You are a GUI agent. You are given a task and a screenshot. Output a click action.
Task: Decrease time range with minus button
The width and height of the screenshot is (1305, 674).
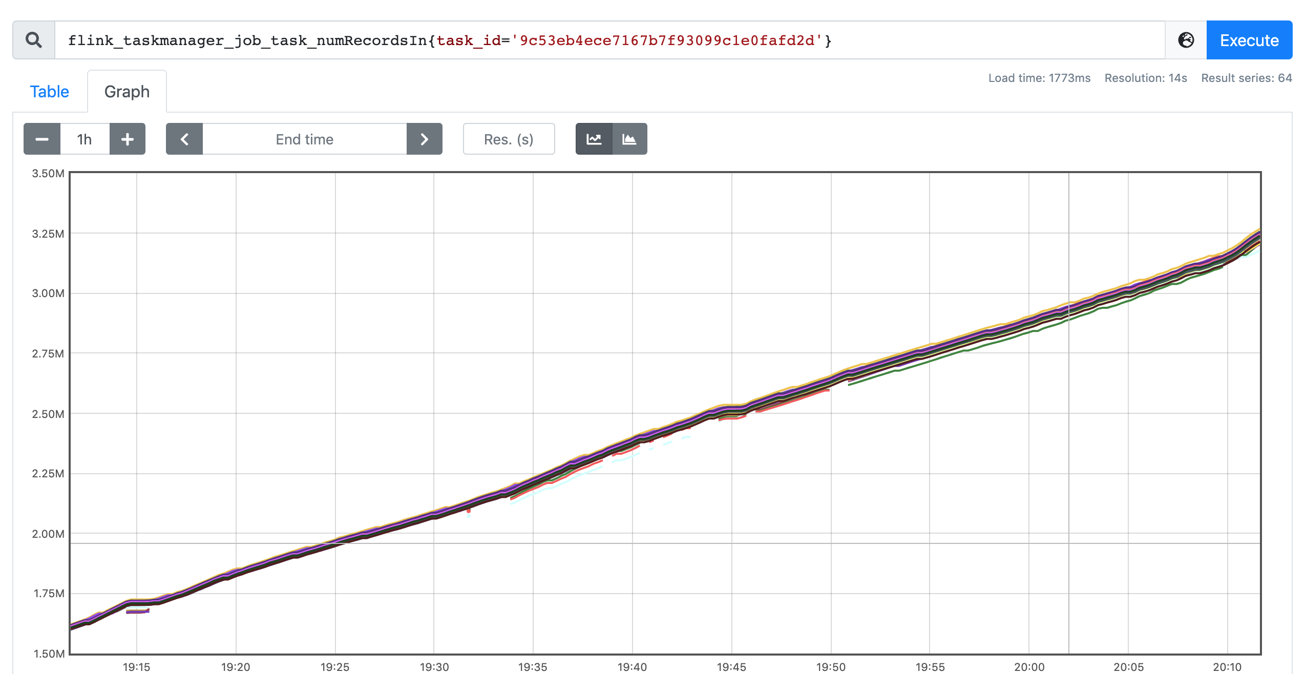pos(42,139)
